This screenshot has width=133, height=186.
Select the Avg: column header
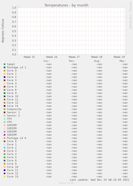[x=97, y=61]
